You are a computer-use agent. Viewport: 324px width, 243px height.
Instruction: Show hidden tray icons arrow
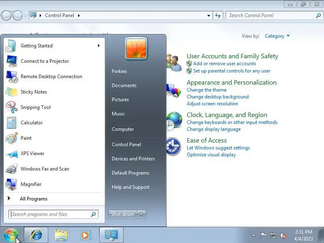(x=254, y=235)
